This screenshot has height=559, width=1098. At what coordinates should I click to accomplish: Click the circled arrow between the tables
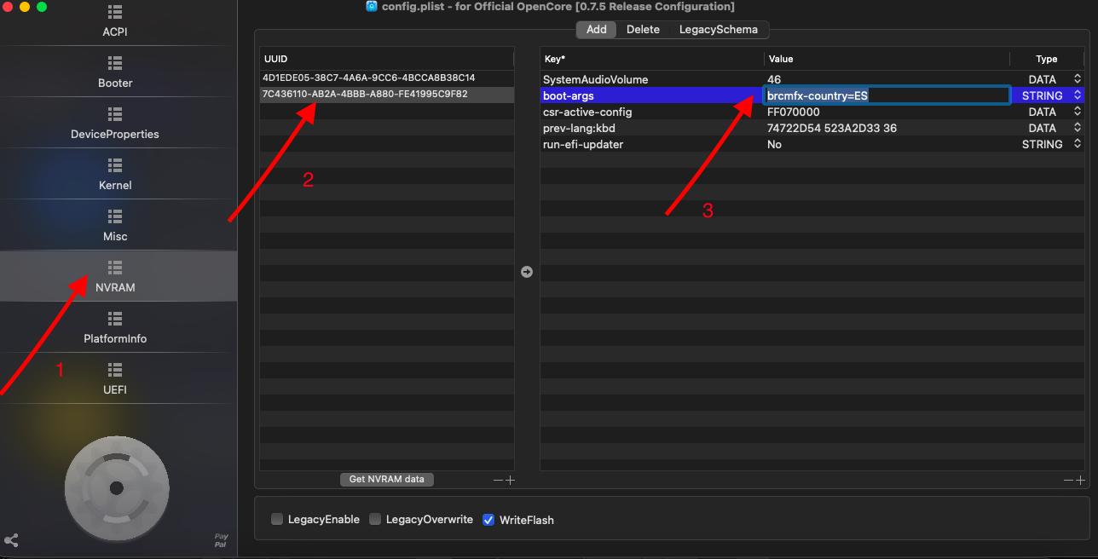(x=527, y=272)
